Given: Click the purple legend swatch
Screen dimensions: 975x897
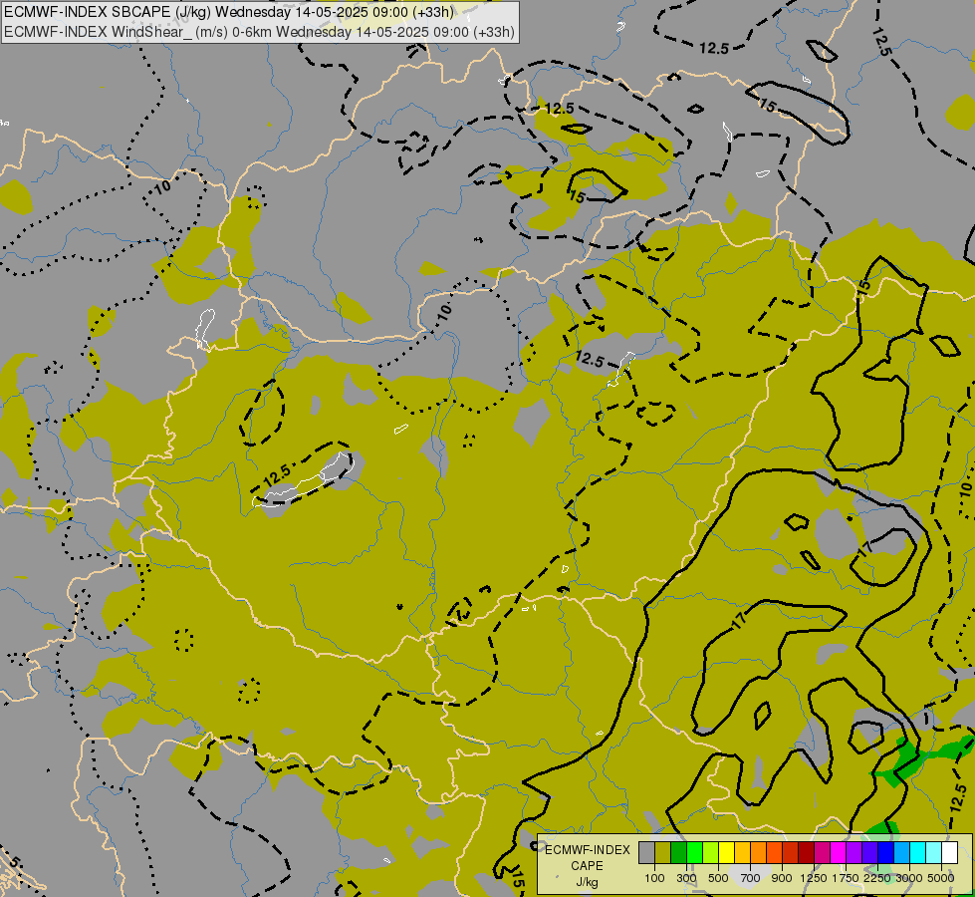Looking at the screenshot, I should (854, 853).
